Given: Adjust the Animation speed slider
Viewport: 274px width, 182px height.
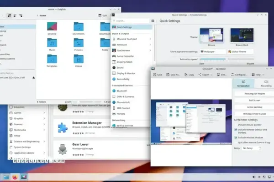Looking at the screenshot, I should pyautogui.click(x=227, y=59).
